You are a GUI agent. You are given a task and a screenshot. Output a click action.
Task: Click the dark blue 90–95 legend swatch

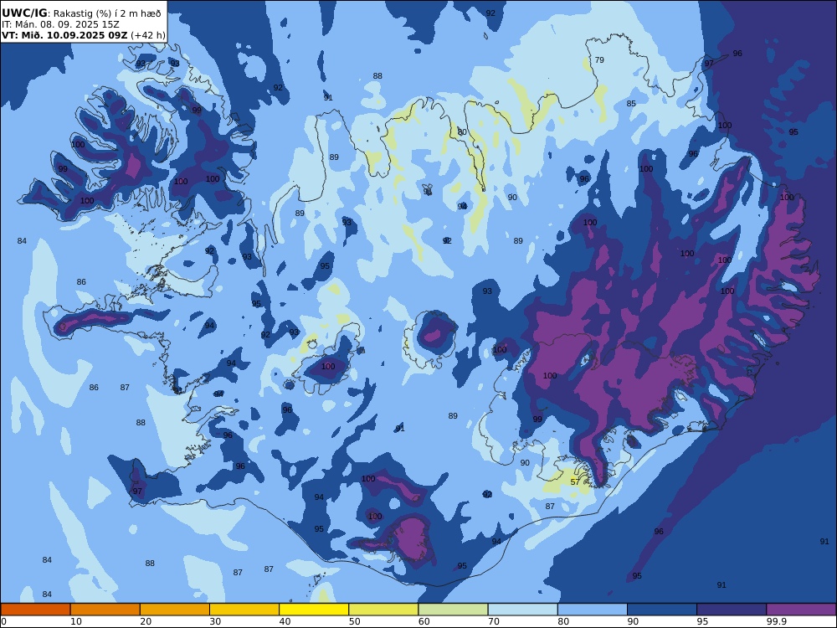pyautogui.click(x=662, y=610)
